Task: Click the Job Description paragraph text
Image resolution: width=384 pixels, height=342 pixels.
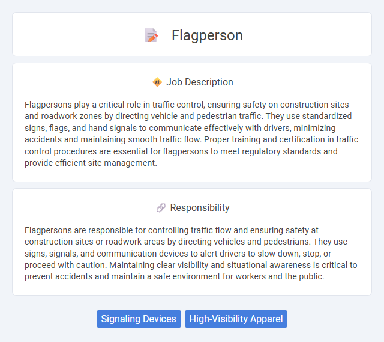Action: (x=191, y=133)
